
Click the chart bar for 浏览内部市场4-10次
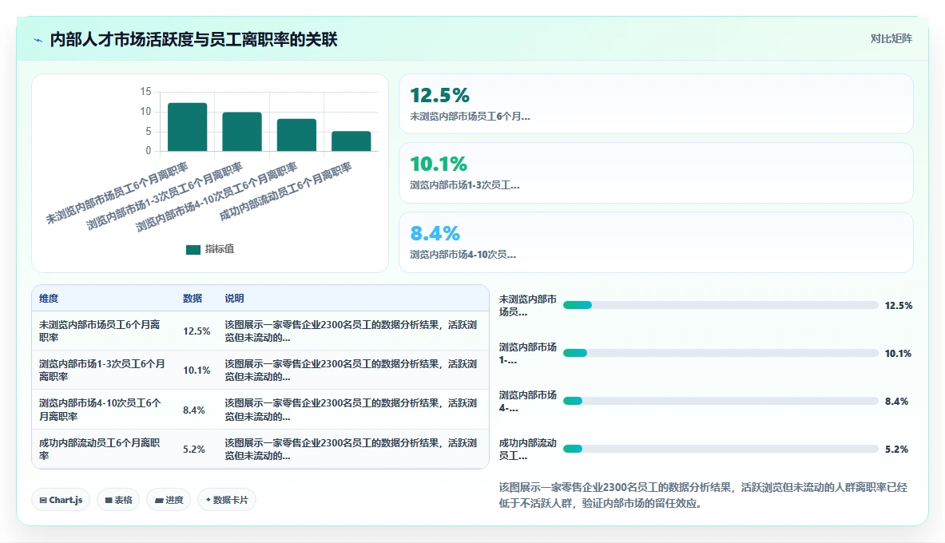pyautogui.click(x=296, y=135)
